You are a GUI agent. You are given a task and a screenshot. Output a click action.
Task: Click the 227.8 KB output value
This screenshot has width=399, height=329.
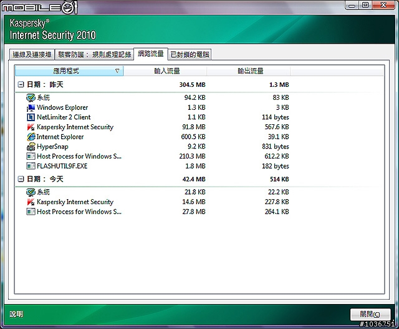(277, 202)
